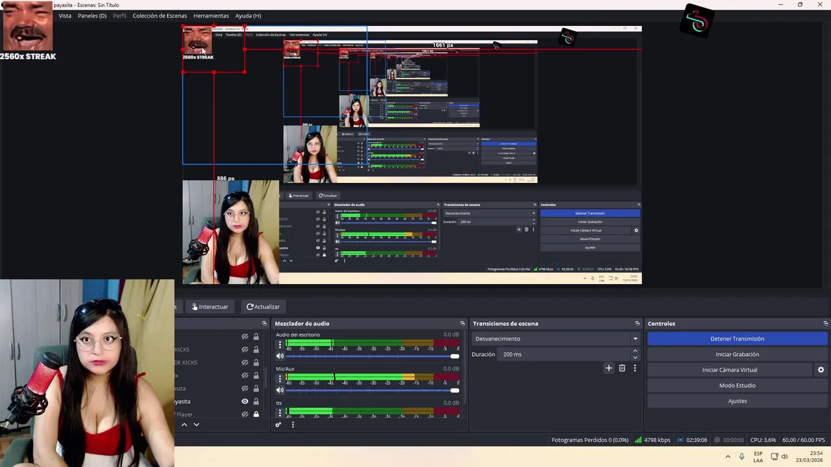Open options dots for Mic/Aux channel
The width and height of the screenshot is (831, 467).
point(280,378)
